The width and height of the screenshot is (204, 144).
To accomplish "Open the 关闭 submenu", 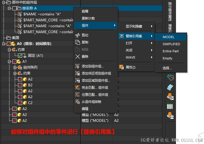I will pyautogui.click(x=136, y=50).
